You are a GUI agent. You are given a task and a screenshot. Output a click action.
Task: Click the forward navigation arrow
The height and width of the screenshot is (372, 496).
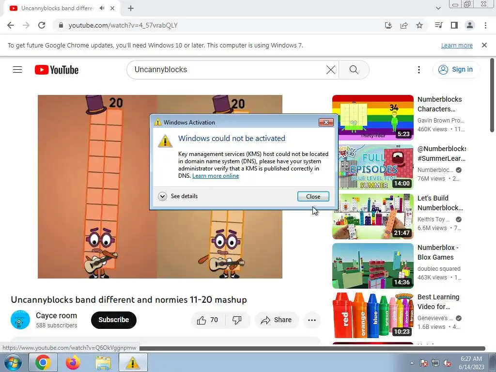(x=26, y=25)
